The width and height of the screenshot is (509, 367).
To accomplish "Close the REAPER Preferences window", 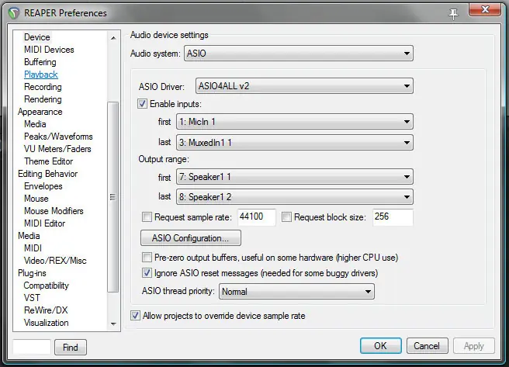I will (485, 9).
